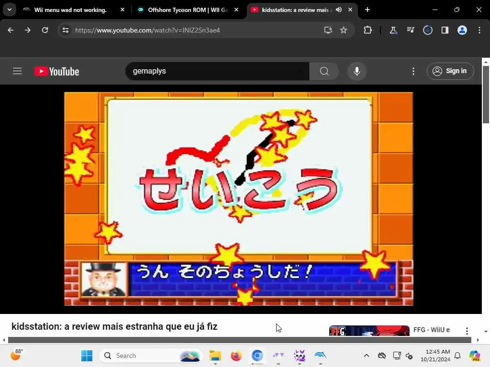
Task: Open YouTube hamburger guide menu
Action: point(17,71)
